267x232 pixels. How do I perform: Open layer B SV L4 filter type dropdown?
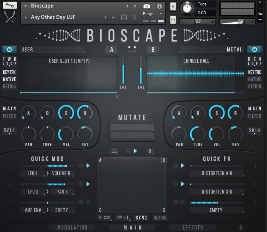(x=254, y=131)
